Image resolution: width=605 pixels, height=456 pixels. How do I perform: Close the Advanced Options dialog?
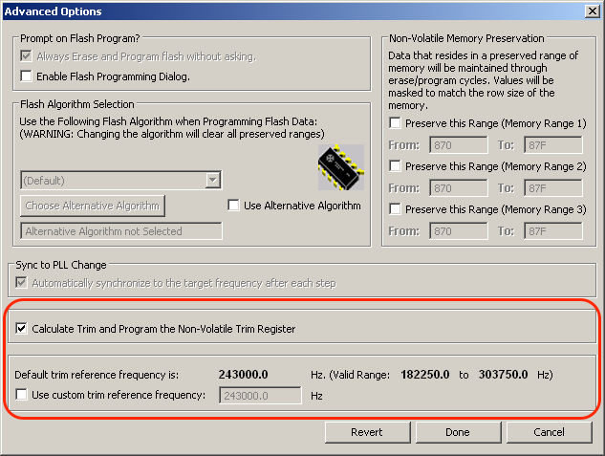(592, 11)
